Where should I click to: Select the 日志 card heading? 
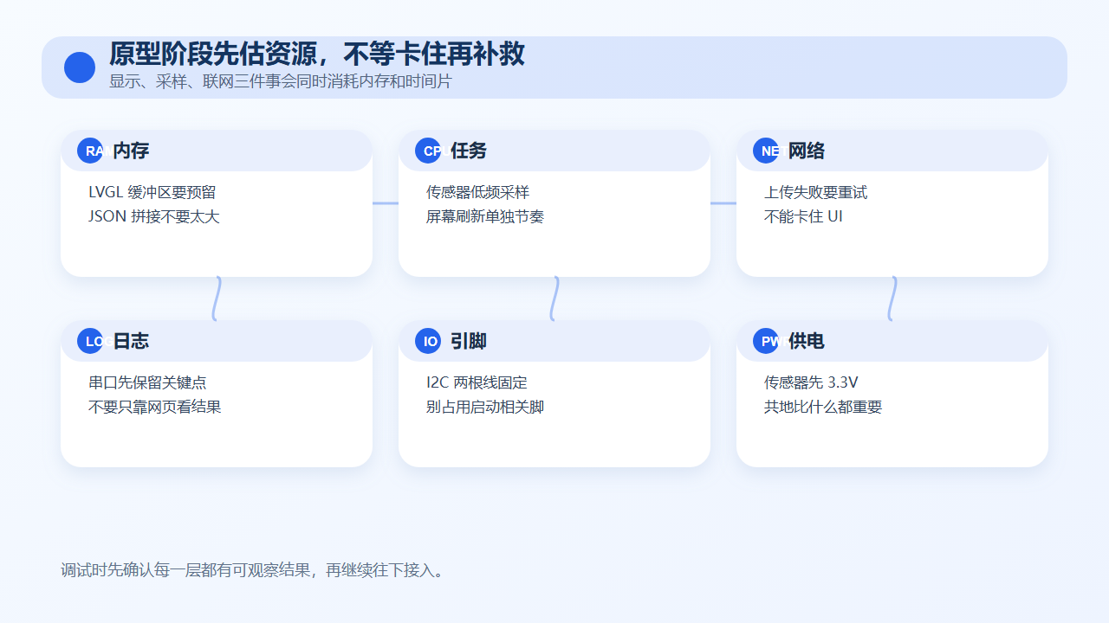pos(131,341)
